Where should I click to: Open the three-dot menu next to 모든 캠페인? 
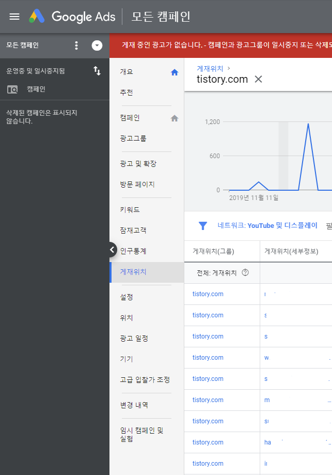click(76, 45)
